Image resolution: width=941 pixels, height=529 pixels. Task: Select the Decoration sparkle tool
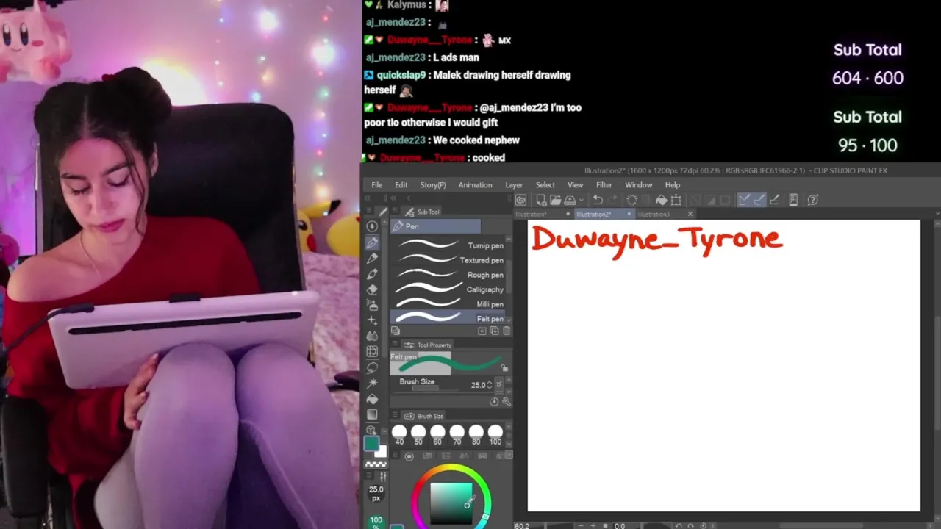click(x=372, y=320)
